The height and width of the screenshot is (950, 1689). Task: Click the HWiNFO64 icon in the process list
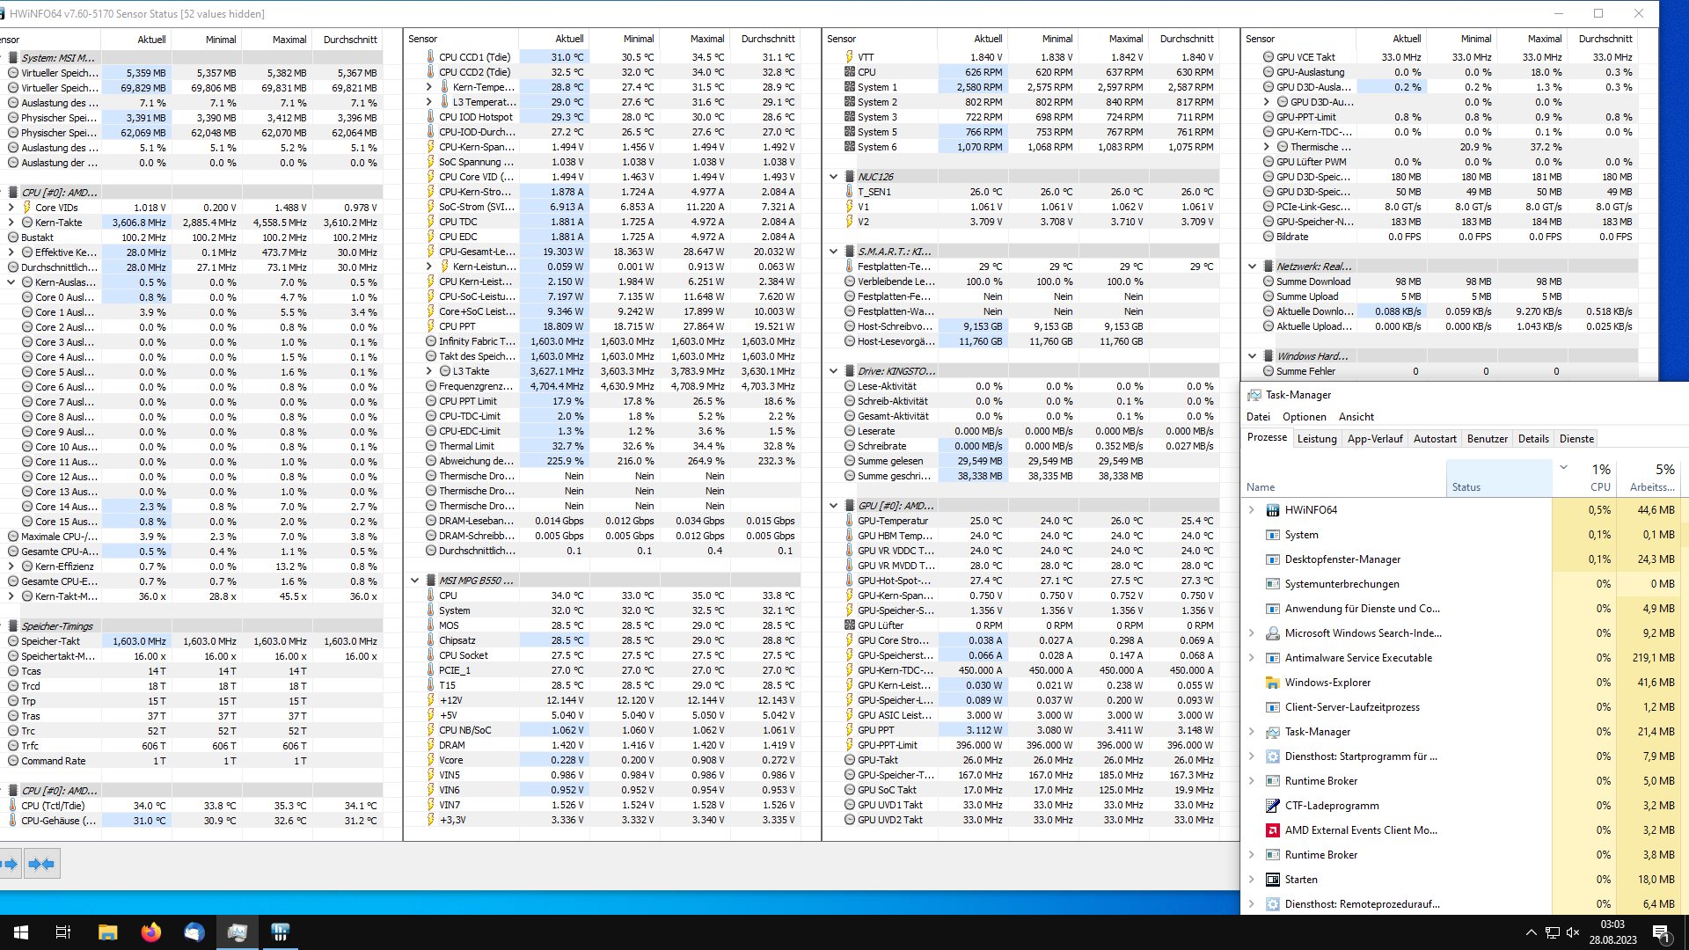1273,509
